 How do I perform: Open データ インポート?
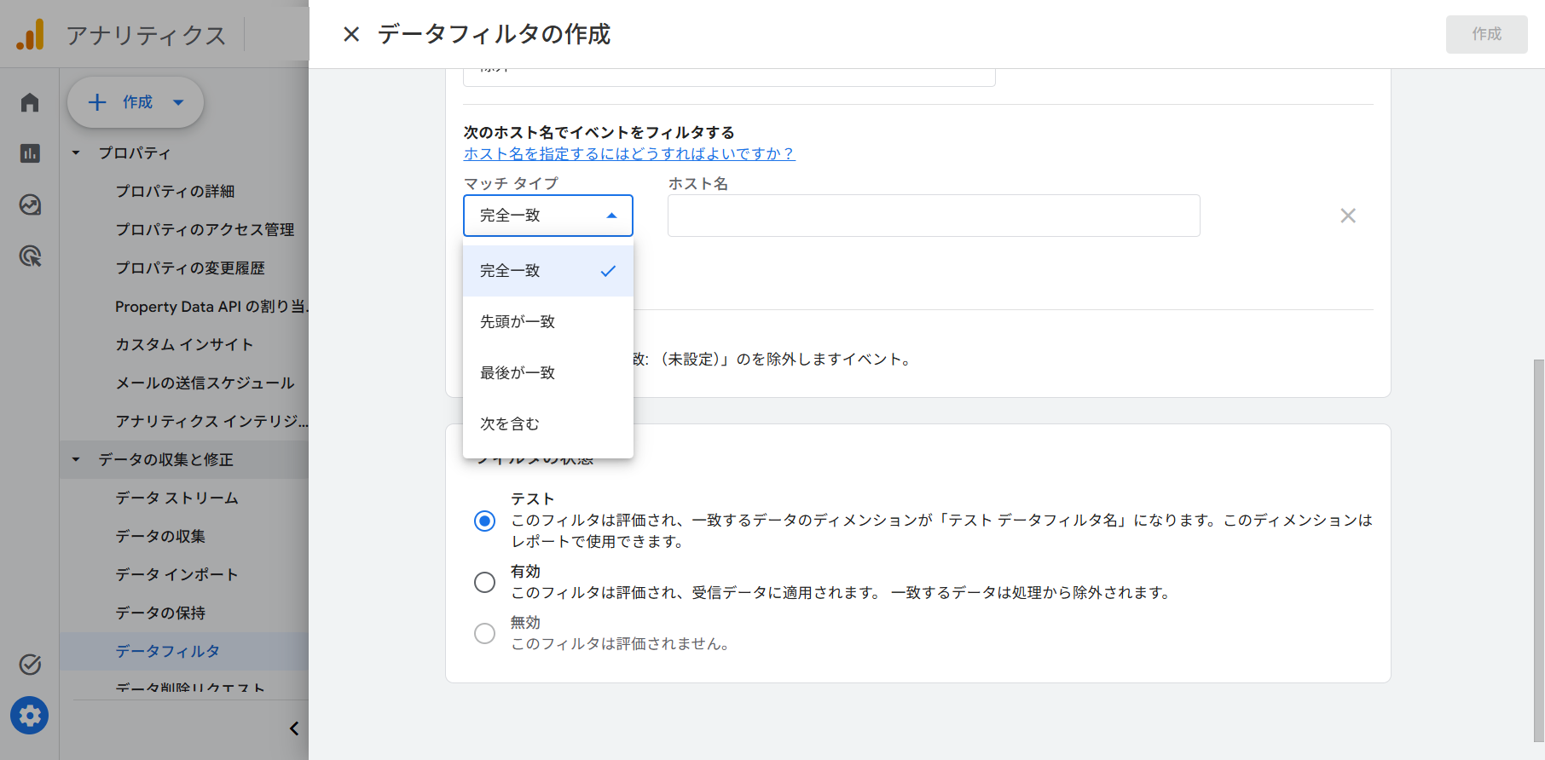[x=176, y=575]
